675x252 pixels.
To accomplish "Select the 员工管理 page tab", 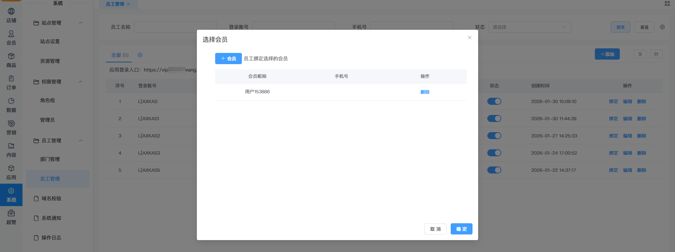I will [x=115, y=4].
